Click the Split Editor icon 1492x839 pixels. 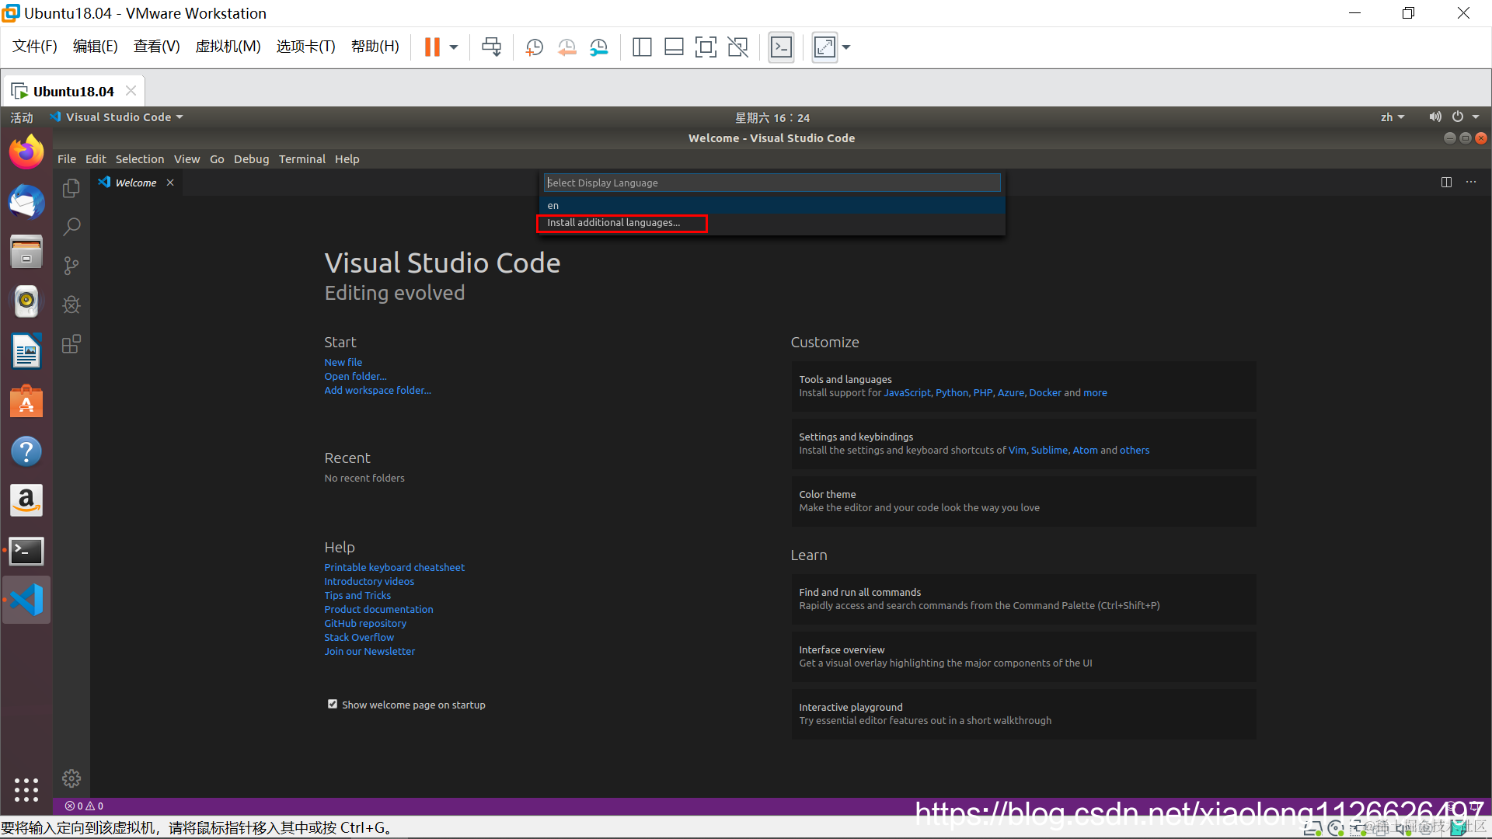[x=1446, y=182]
